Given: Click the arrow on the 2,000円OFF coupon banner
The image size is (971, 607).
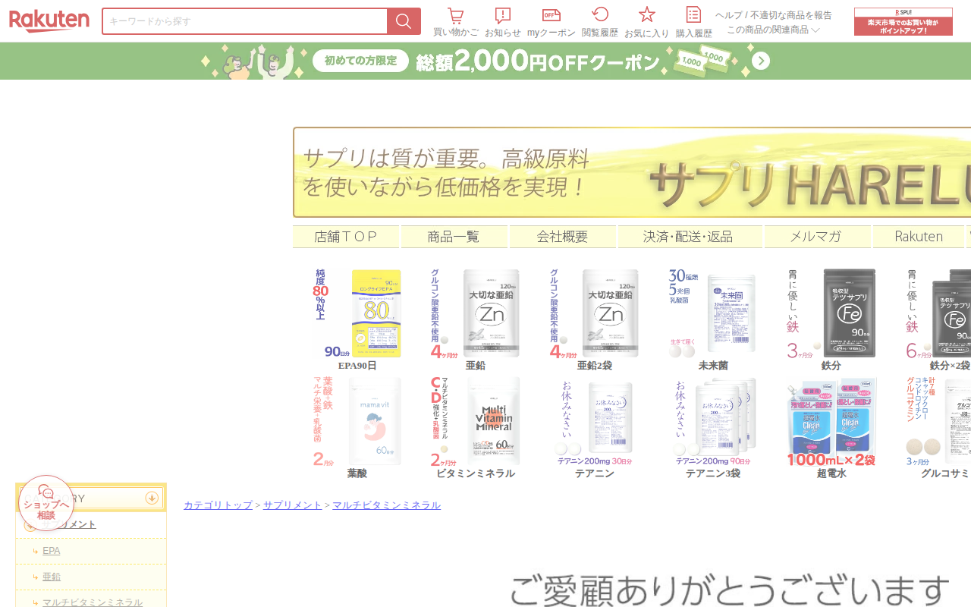Looking at the screenshot, I should point(761,61).
